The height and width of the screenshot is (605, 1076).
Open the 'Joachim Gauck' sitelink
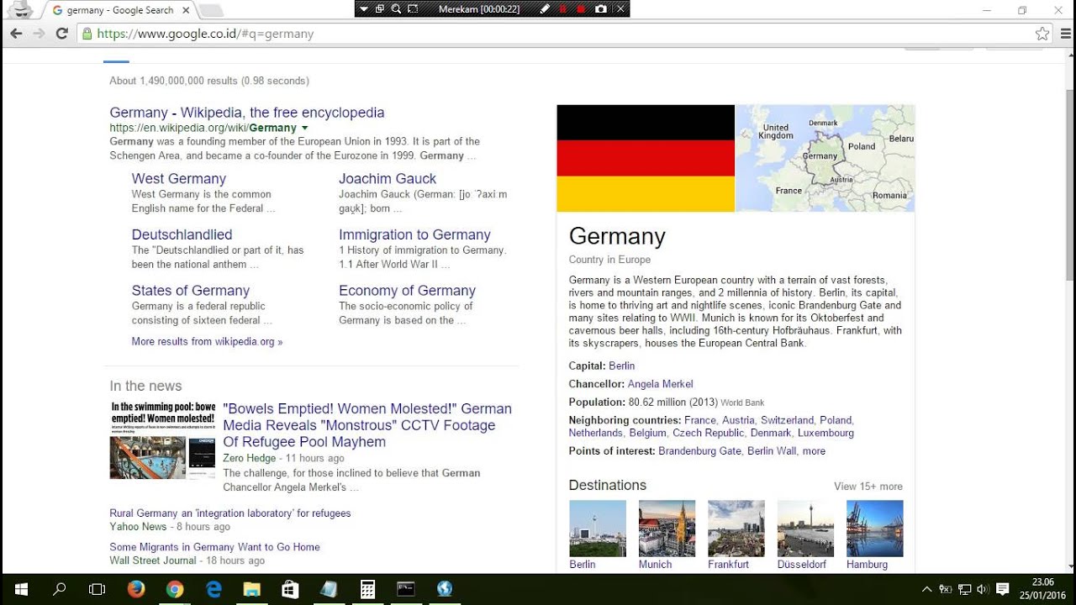(x=388, y=179)
